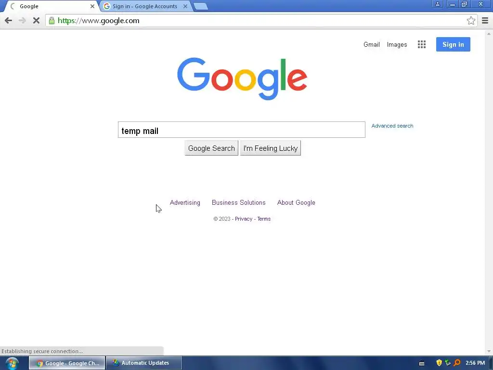
Task: Click the Google logo
Action: click(242, 79)
